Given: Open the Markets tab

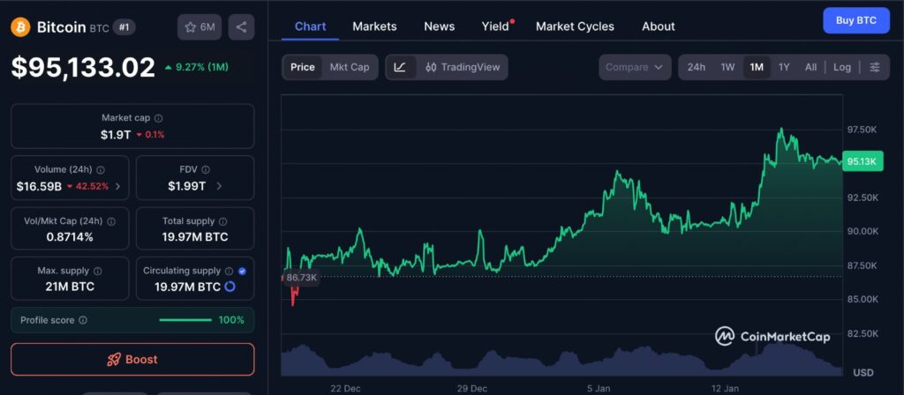Looking at the screenshot, I should point(374,26).
